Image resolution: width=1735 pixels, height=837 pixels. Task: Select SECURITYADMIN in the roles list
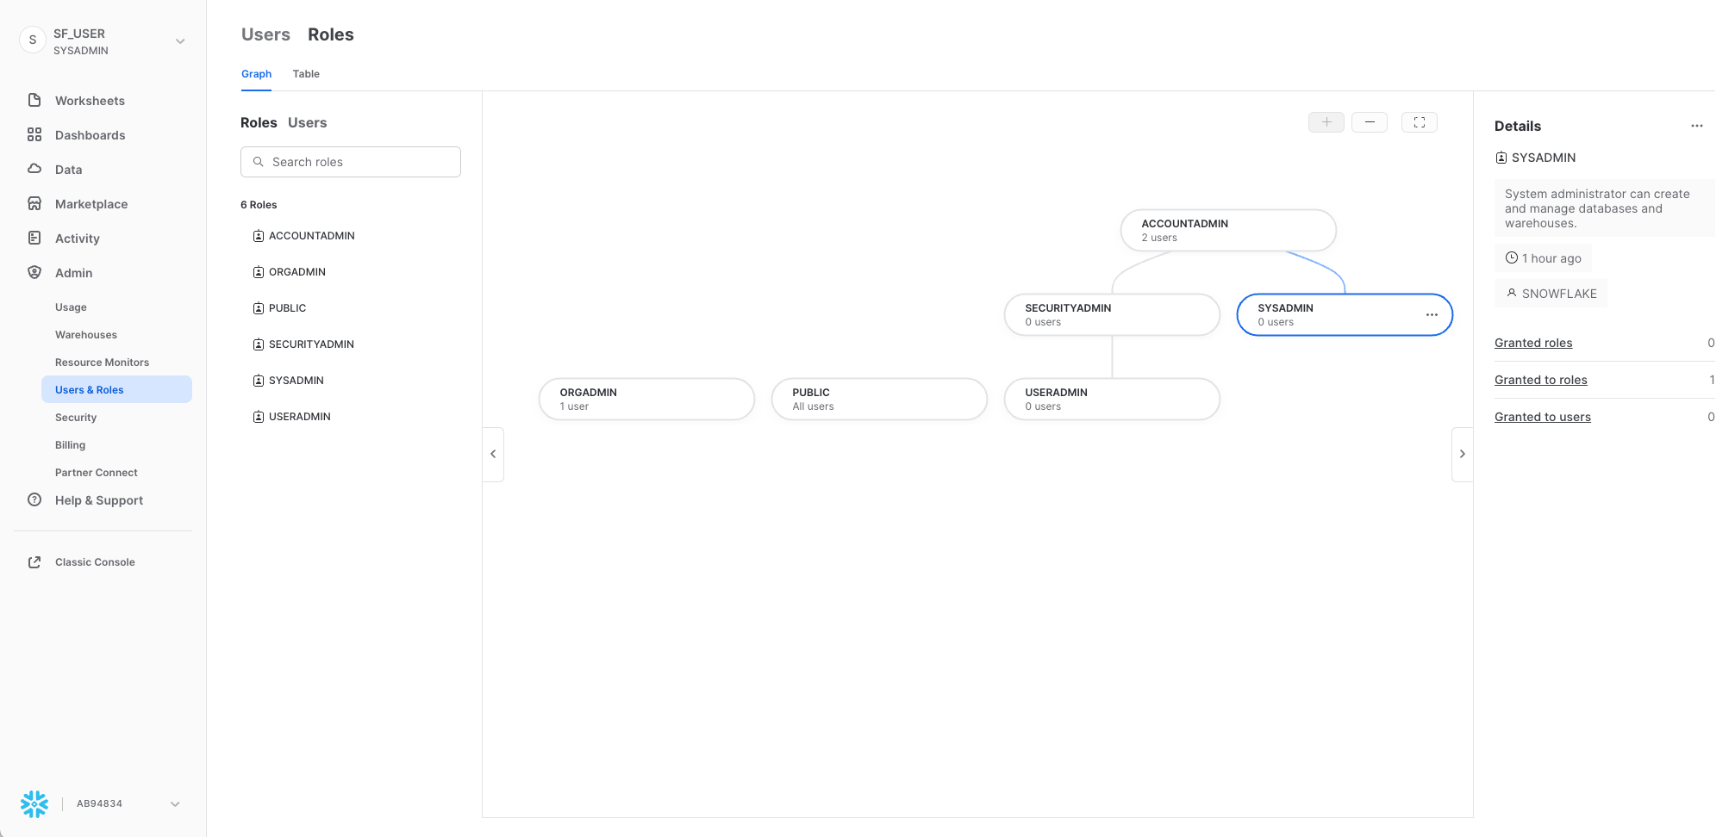coord(311,344)
